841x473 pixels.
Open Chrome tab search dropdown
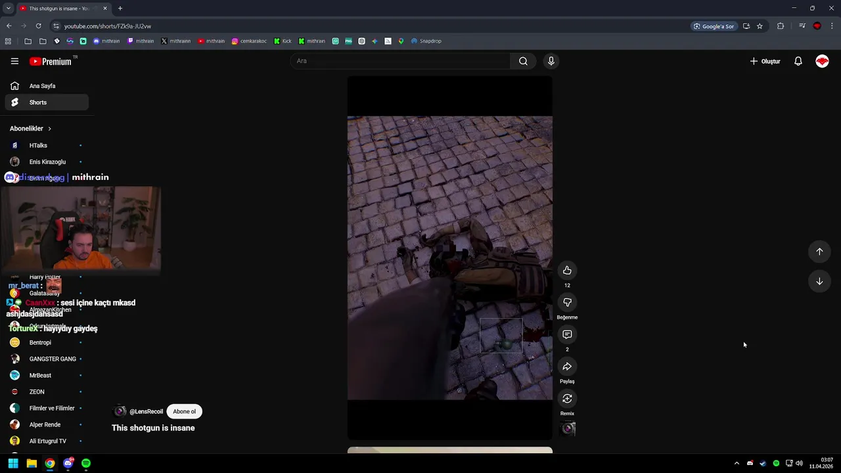point(8,9)
